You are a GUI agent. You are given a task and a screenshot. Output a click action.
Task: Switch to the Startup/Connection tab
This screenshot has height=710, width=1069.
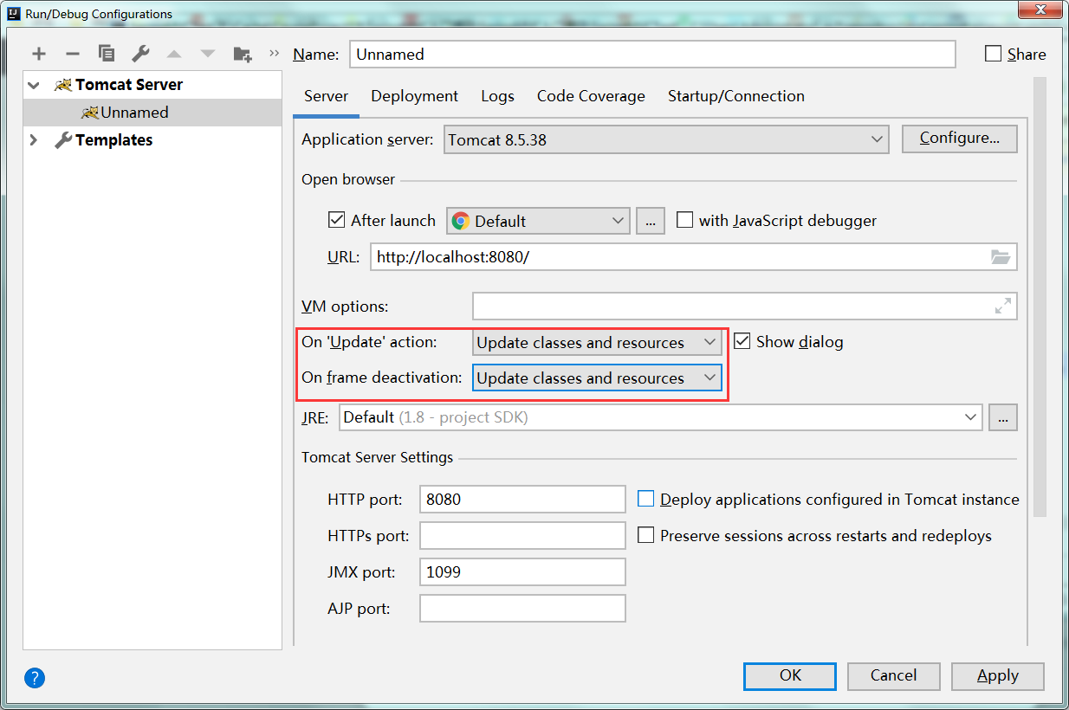pyautogui.click(x=736, y=96)
